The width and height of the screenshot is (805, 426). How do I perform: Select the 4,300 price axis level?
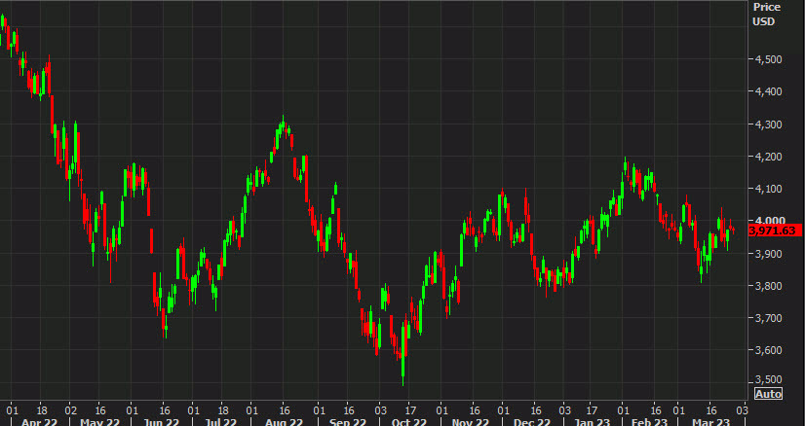(x=768, y=124)
